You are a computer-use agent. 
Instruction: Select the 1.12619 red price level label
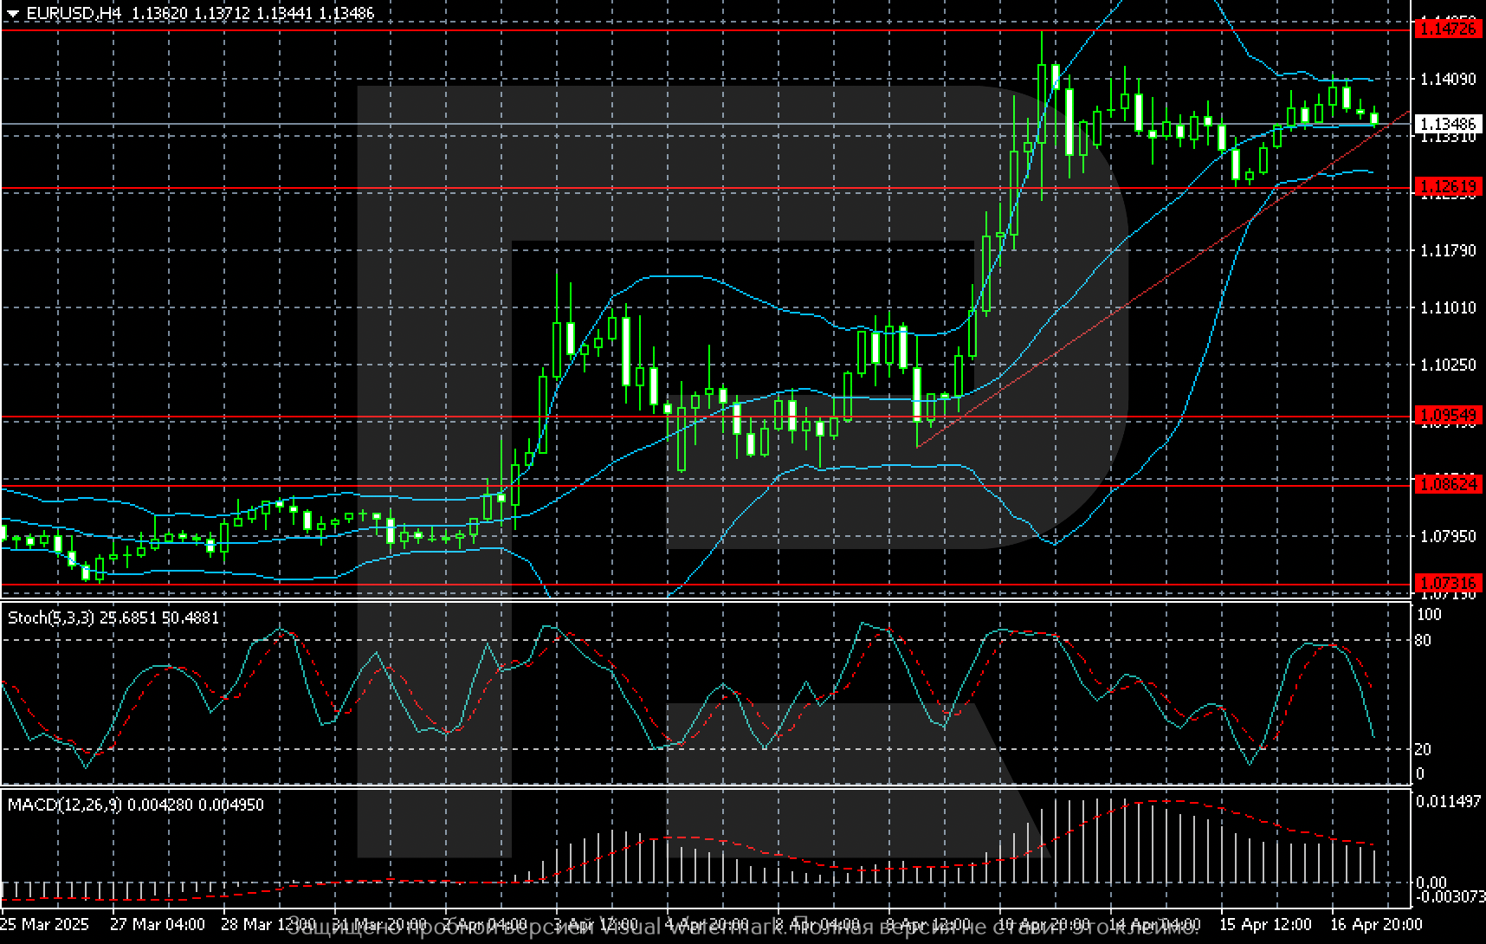pos(1446,187)
